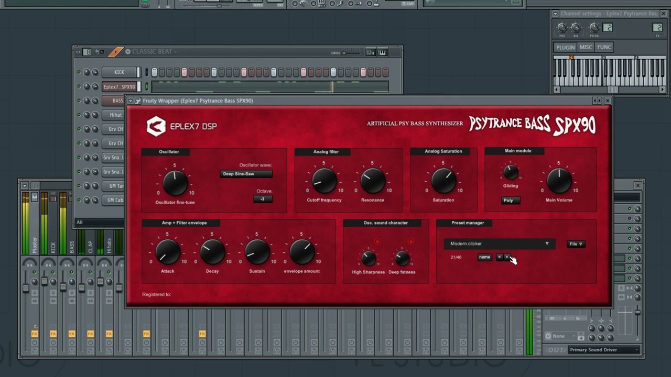This screenshot has height=377, width=671.
Task: Toggle KICK track green enable LED in mixer
Action: point(53,272)
